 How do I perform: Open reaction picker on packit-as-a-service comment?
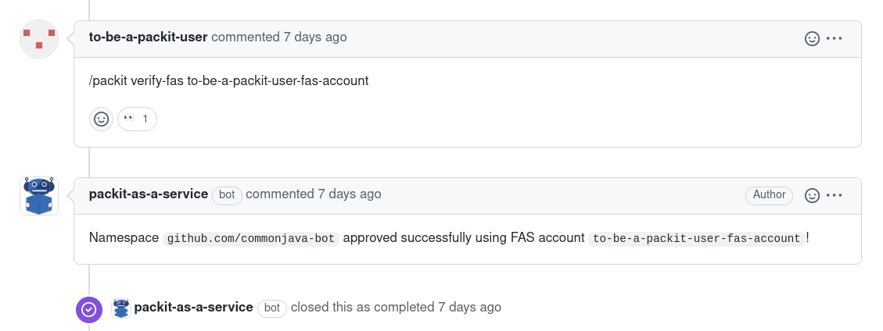click(x=813, y=195)
